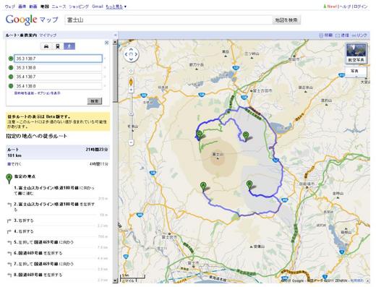
Task: Select the train transit directions mode
Action: 58,46
